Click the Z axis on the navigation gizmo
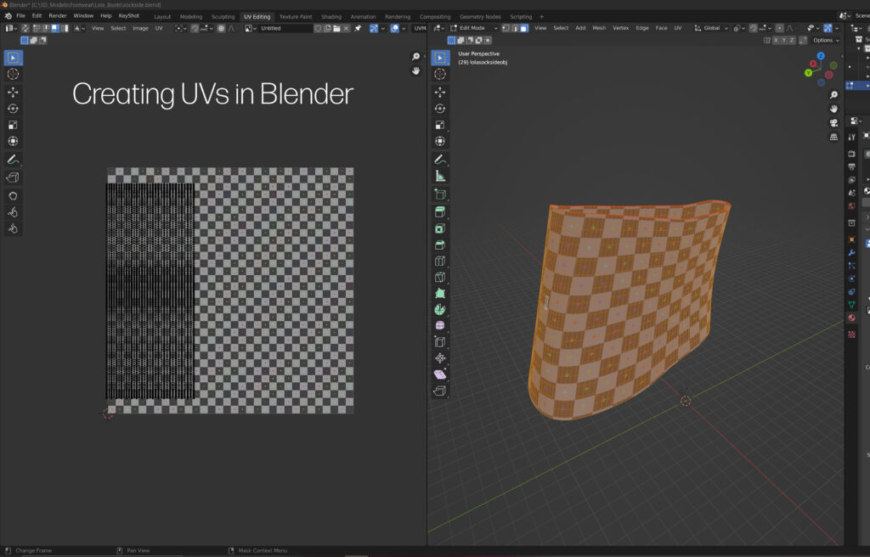The image size is (870, 557). click(x=821, y=55)
